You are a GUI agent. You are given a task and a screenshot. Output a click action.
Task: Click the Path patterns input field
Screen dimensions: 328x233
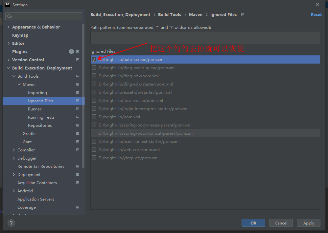point(205,38)
